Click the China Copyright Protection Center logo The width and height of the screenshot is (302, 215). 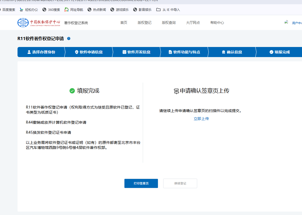pos(39,23)
